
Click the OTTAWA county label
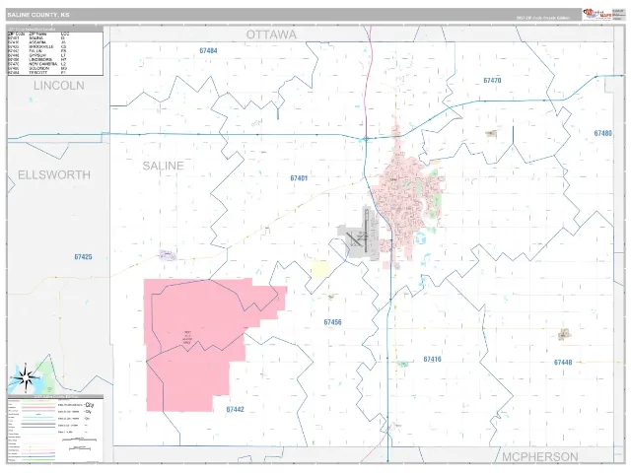[x=271, y=34]
